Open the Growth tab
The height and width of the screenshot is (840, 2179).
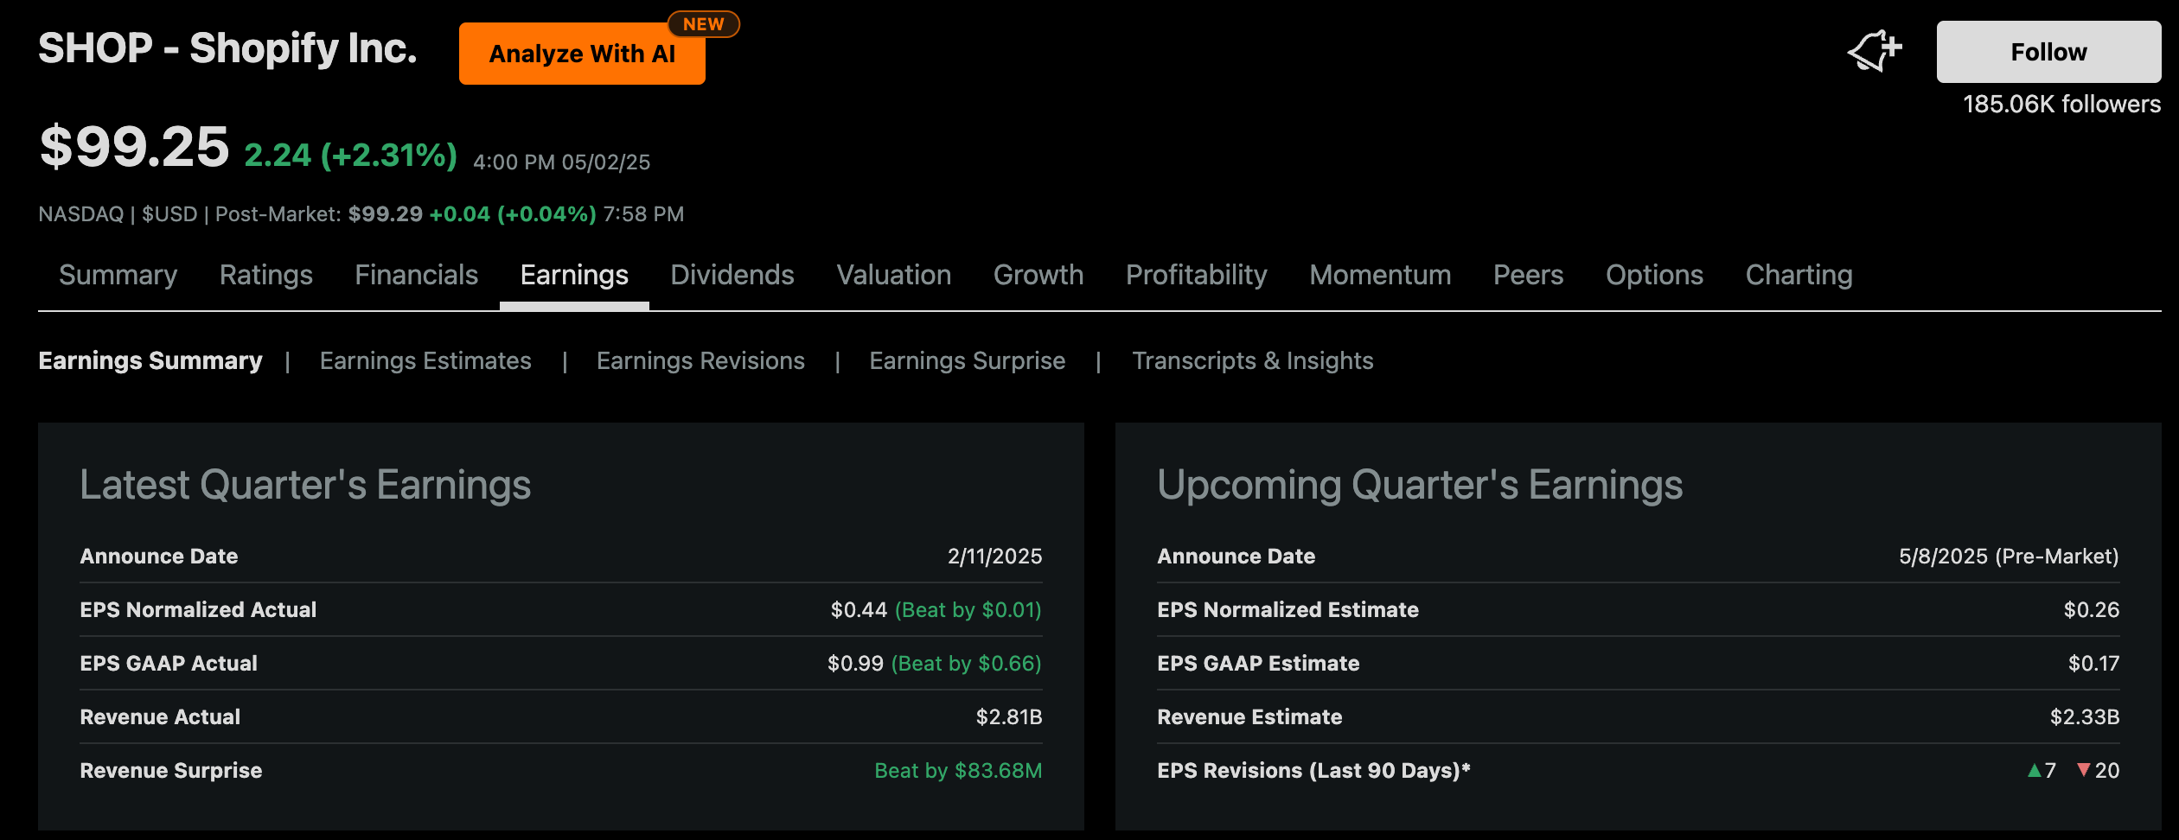pos(1038,275)
